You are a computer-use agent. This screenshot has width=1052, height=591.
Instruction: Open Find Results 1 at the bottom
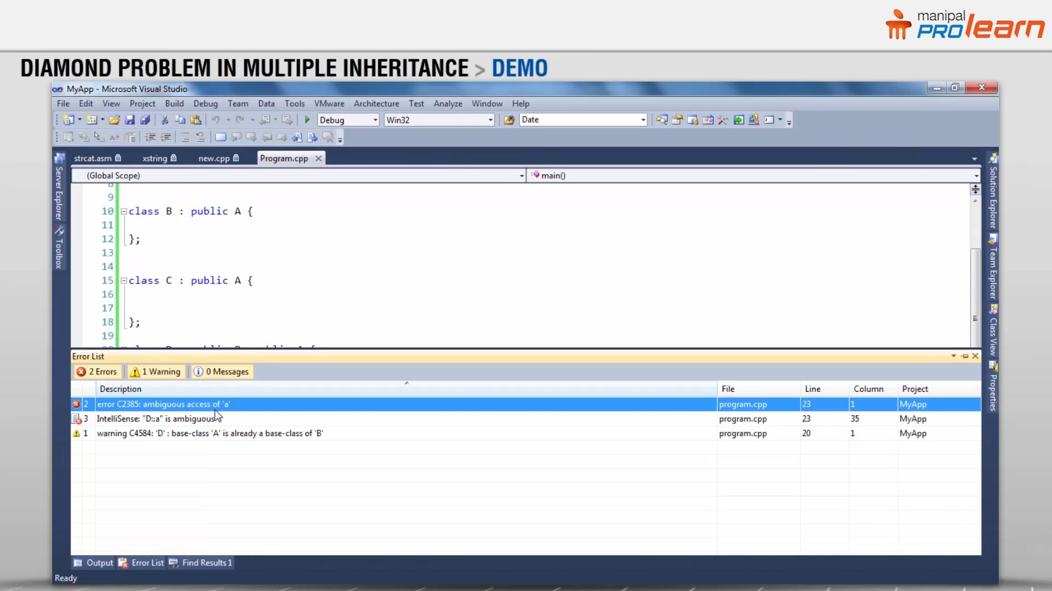pos(207,563)
